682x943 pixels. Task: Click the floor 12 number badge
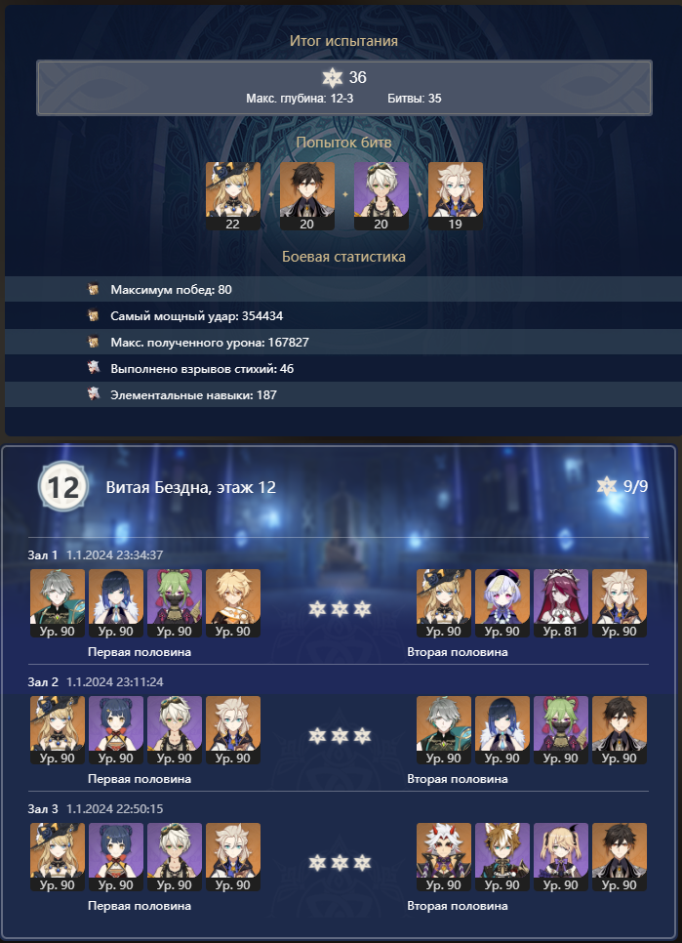tap(63, 486)
